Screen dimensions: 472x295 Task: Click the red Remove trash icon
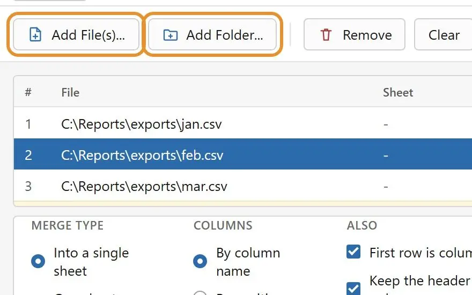[x=326, y=35]
